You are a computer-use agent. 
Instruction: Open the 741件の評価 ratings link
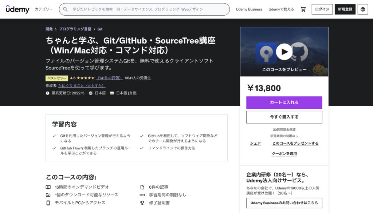pos(110,78)
